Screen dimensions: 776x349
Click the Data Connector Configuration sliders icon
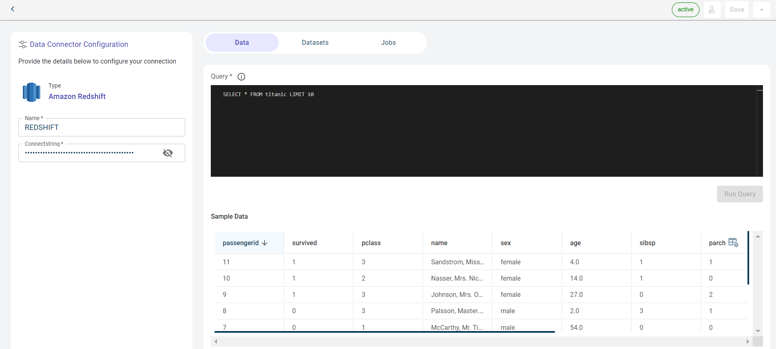click(23, 44)
